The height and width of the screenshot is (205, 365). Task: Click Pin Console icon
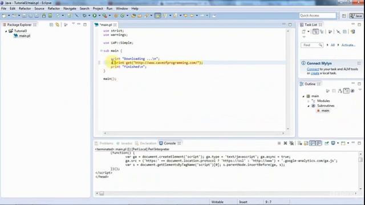pyautogui.click(x=327, y=143)
